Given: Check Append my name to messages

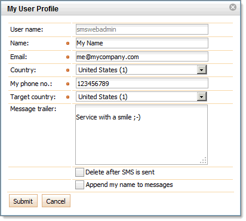Looking at the screenshot, I should click(x=79, y=185).
